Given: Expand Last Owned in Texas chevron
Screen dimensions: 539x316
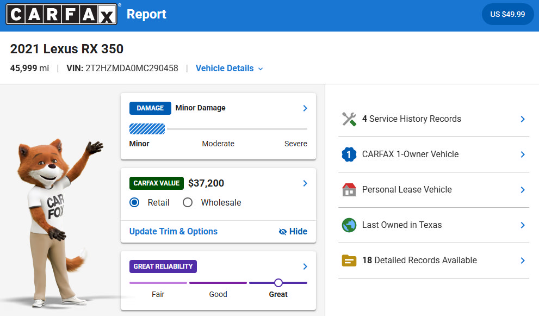Looking at the screenshot, I should (523, 225).
